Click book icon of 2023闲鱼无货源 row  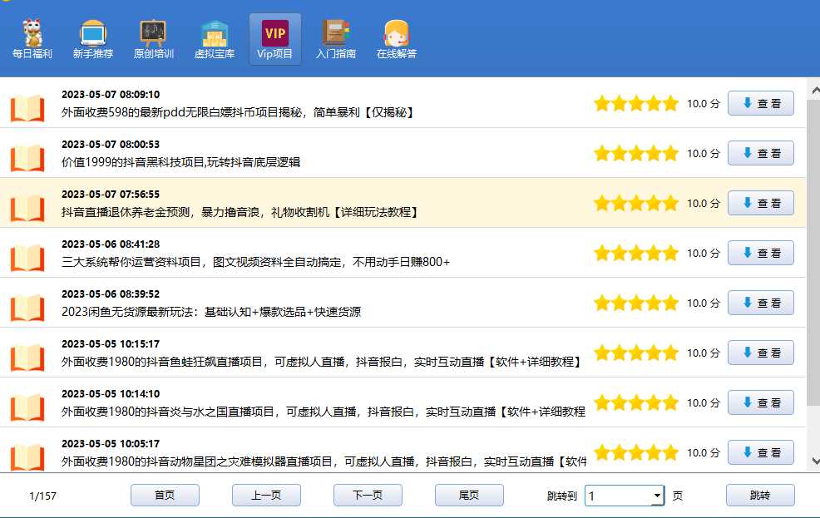pyautogui.click(x=27, y=308)
